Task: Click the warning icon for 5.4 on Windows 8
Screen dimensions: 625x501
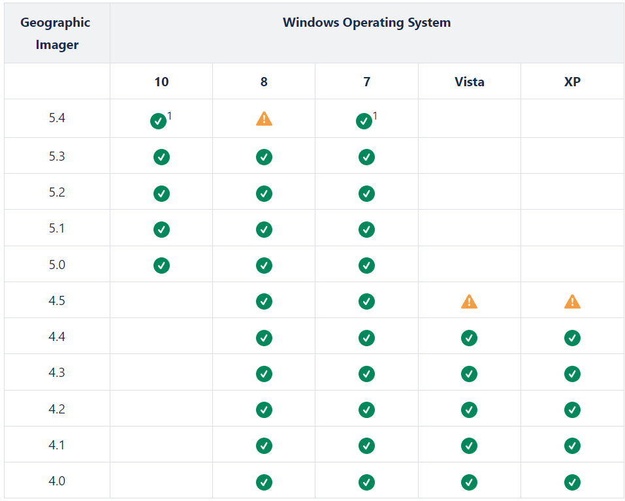Action: tap(264, 119)
